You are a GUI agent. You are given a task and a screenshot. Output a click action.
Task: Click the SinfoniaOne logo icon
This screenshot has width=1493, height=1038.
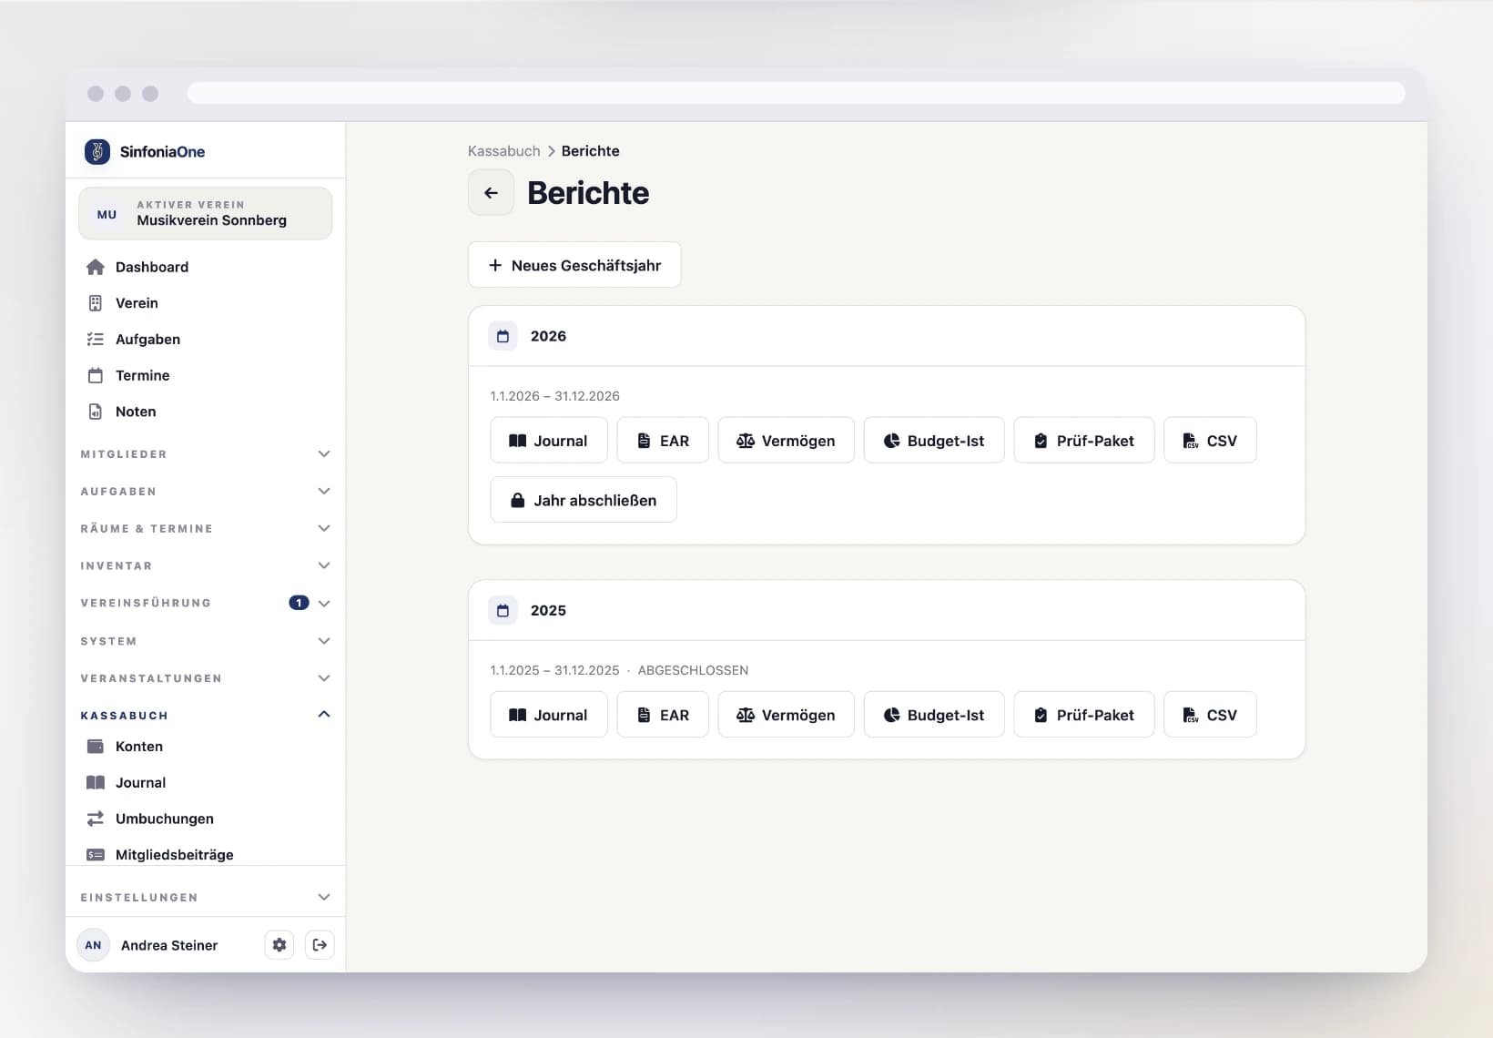[97, 151]
